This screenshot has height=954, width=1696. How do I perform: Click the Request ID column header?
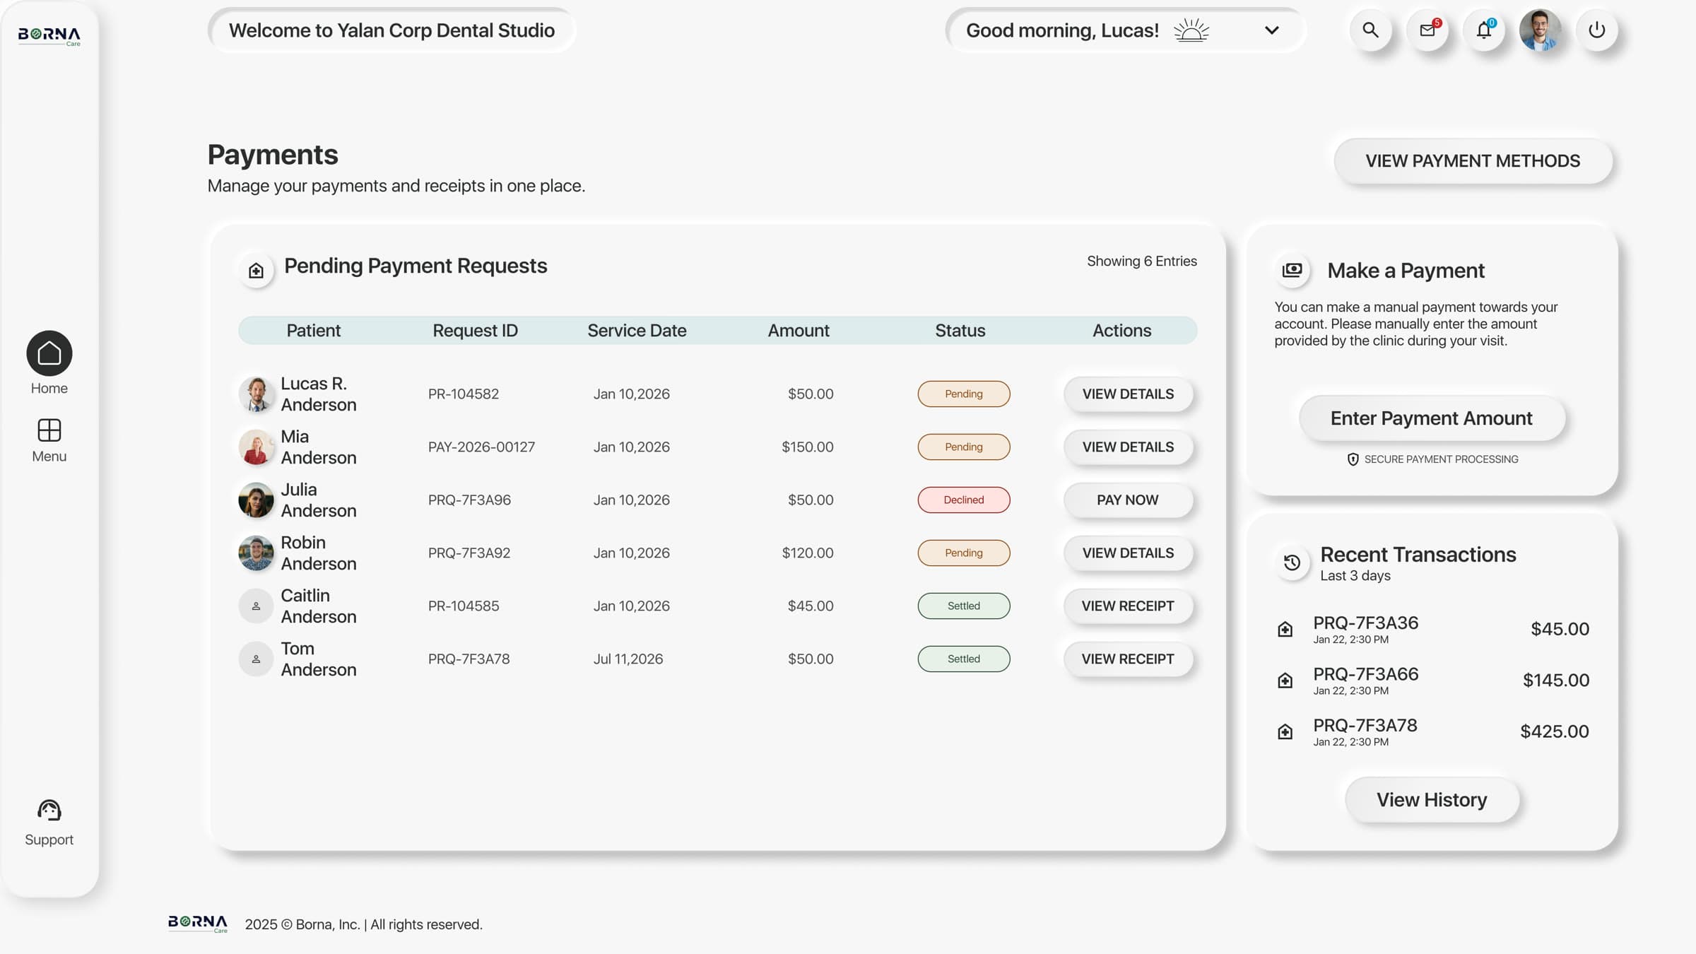click(x=475, y=331)
